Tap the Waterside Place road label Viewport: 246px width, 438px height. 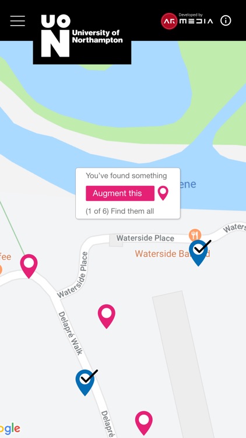pos(145,238)
